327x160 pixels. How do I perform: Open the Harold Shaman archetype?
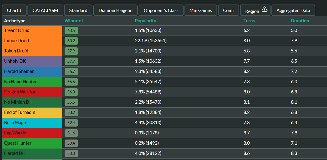click(32, 71)
